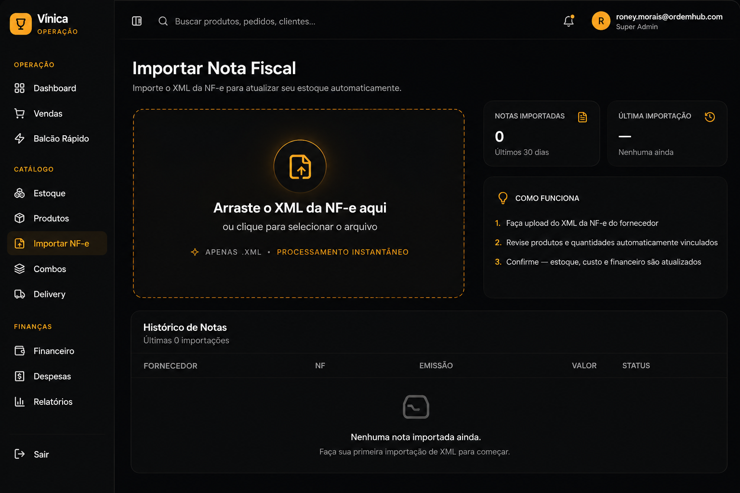Click the NF column header
The image size is (740, 493).
[320, 366]
